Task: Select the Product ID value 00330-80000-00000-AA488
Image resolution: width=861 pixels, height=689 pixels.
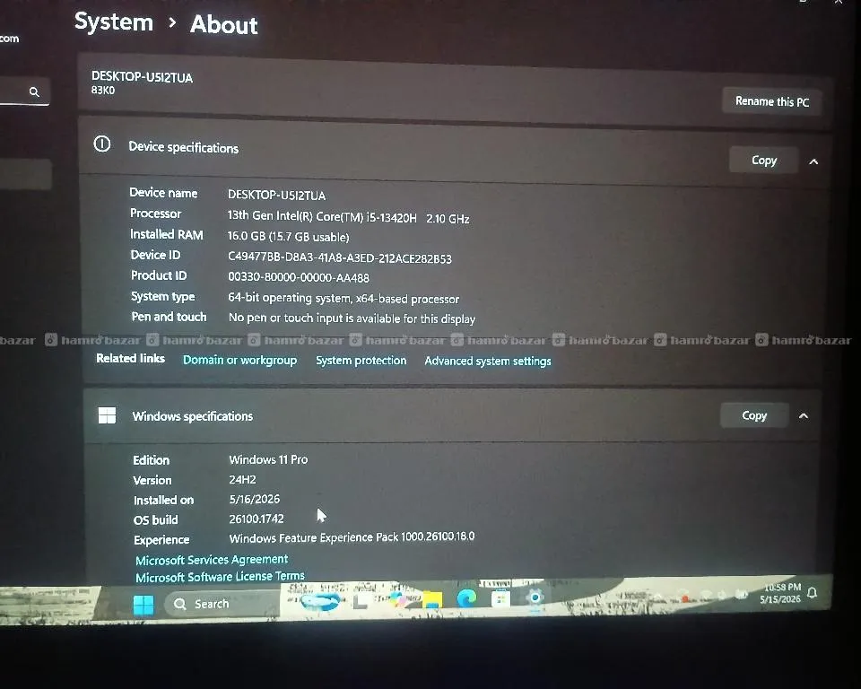Action: (x=299, y=277)
